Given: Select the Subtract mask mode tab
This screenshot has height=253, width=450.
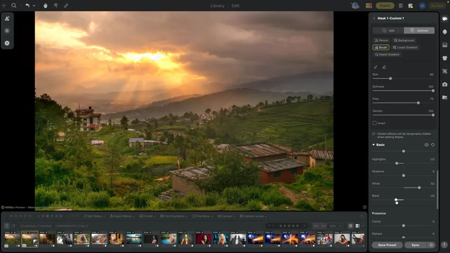Looking at the screenshot, I should (419, 30).
